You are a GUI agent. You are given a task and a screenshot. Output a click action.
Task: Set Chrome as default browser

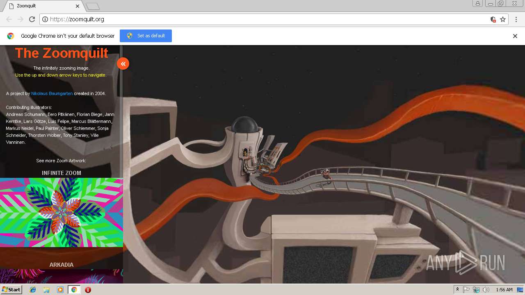(x=146, y=36)
